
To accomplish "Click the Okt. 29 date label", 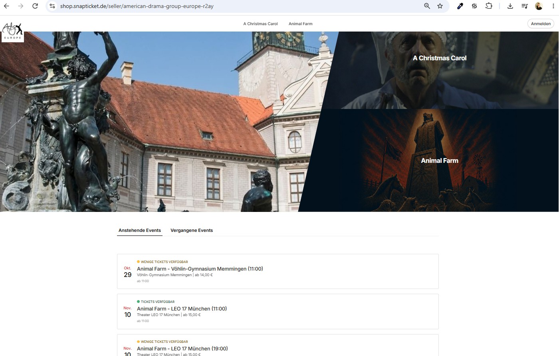I will point(128,272).
